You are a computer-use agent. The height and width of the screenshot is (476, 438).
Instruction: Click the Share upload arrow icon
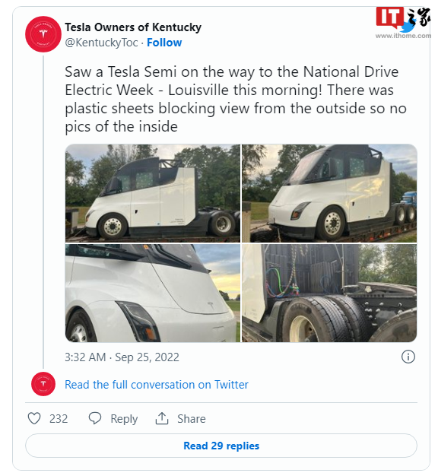pos(162,418)
